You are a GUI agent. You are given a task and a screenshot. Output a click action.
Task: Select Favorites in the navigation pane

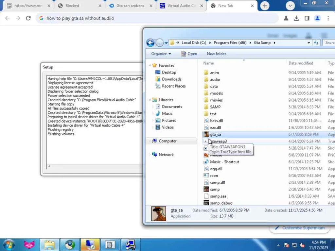166,65
